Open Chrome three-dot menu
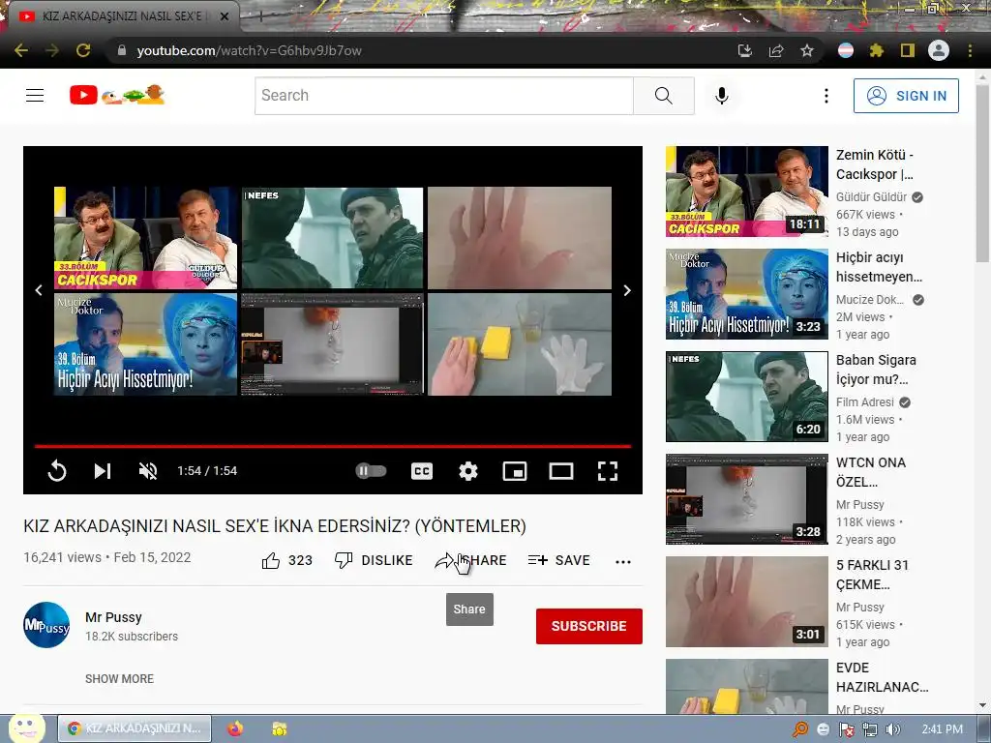991x743 pixels. coord(970,50)
